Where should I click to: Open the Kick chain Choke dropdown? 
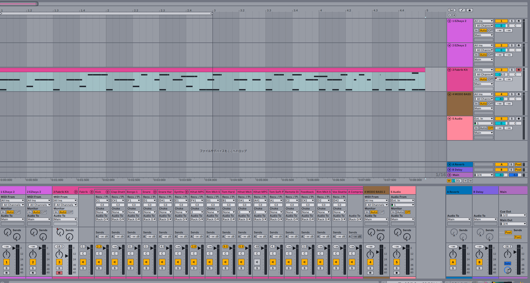(x=102, y=212)
